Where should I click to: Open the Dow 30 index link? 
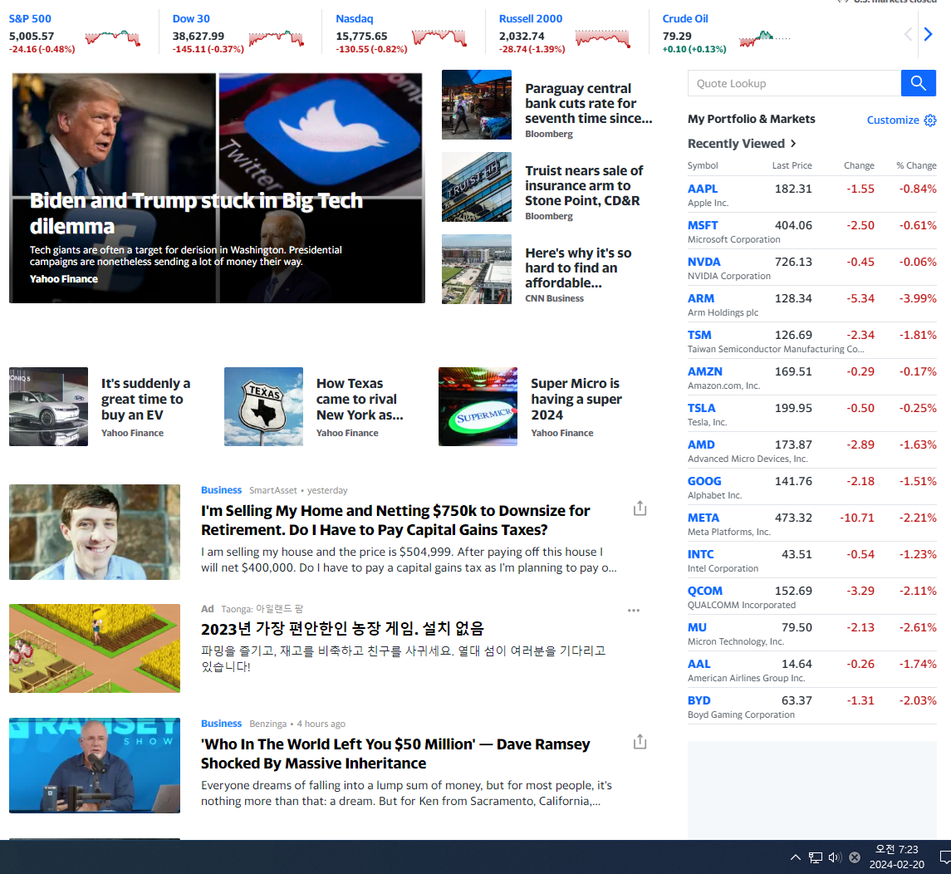191,19
